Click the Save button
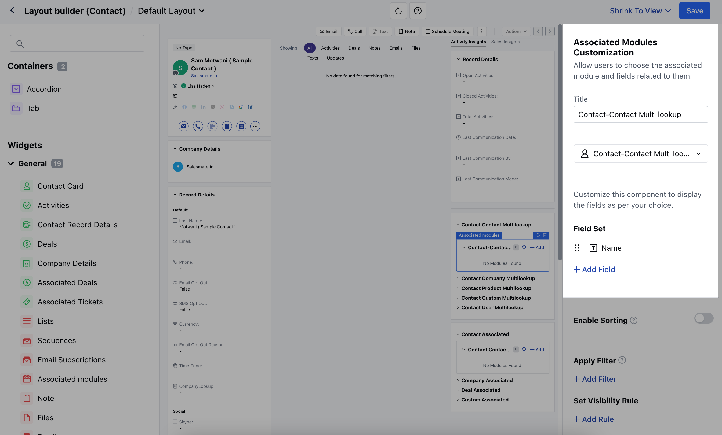722x435 pixels. coord(694,11)
